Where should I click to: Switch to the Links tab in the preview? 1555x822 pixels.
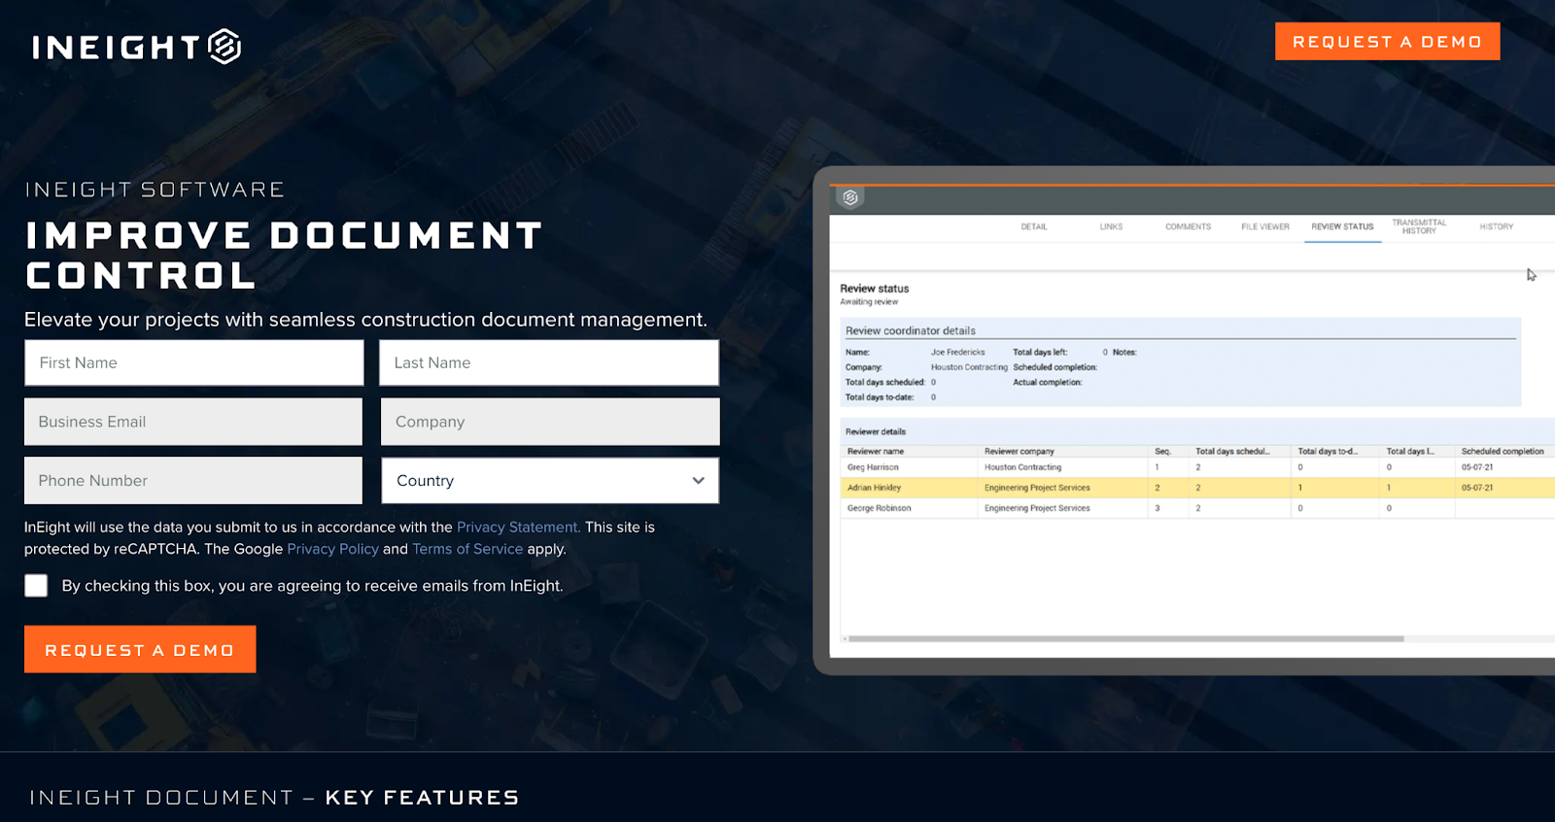coord(1111,226)
